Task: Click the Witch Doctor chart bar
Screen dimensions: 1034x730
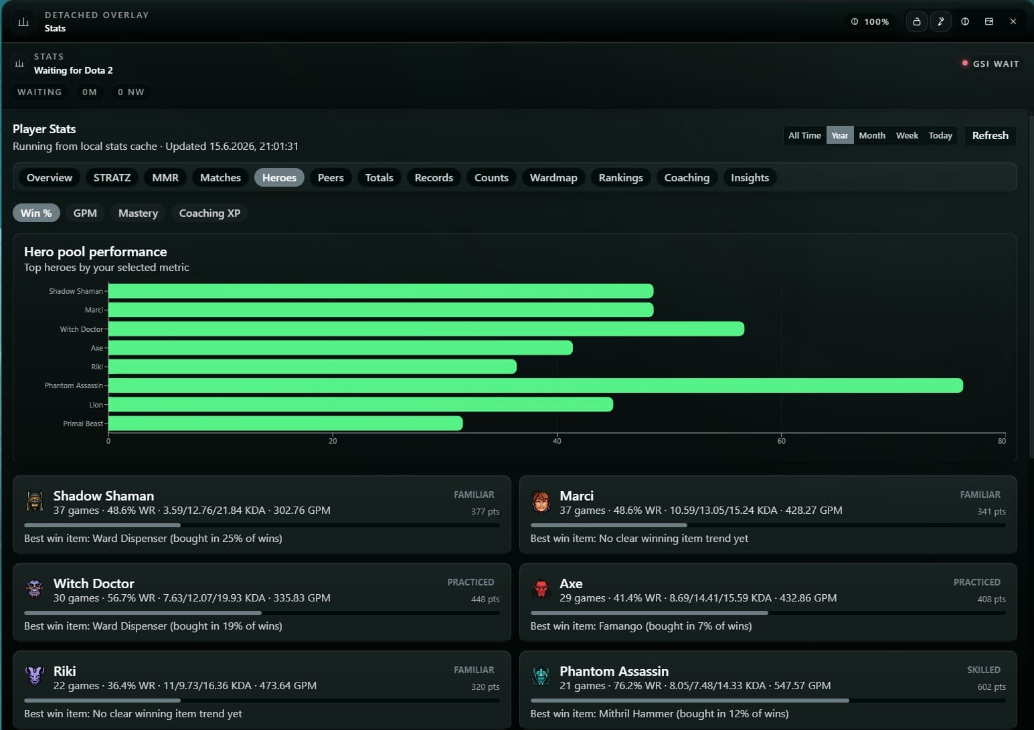Action: [426, 329]
